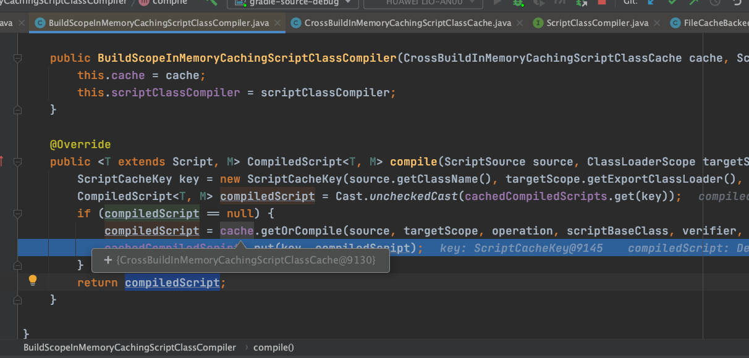This screenshot has height=358, width=749.
Task: Open the gradle-source-debug run configuration dropdown
Action: [293, 2]
